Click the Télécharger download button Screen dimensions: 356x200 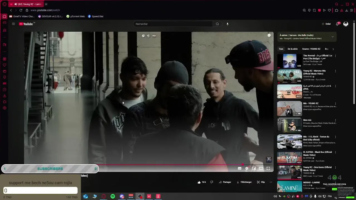click(x=244, y=182)
